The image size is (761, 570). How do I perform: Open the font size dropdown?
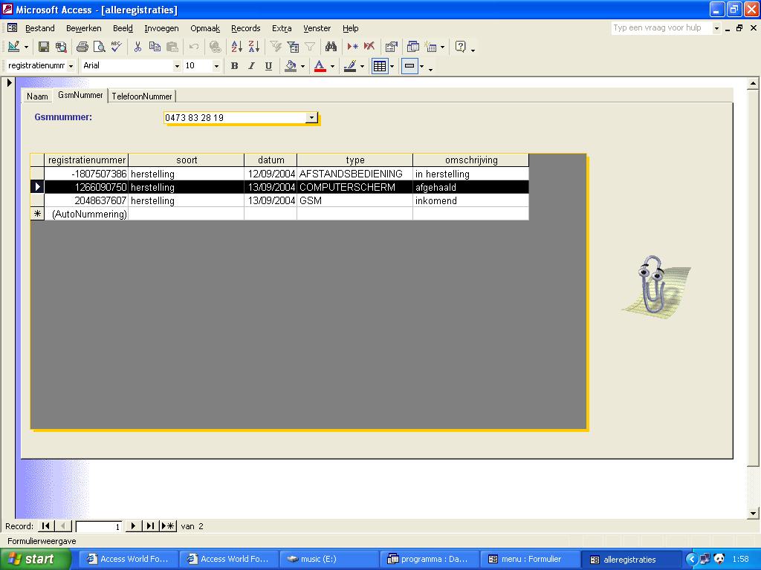point(216,66)
